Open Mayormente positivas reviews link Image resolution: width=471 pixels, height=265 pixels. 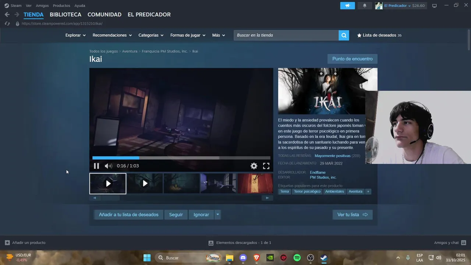(333, 156)
